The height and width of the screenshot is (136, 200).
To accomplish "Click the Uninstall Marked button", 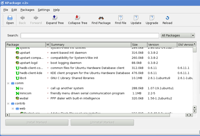I will [102, 122].
